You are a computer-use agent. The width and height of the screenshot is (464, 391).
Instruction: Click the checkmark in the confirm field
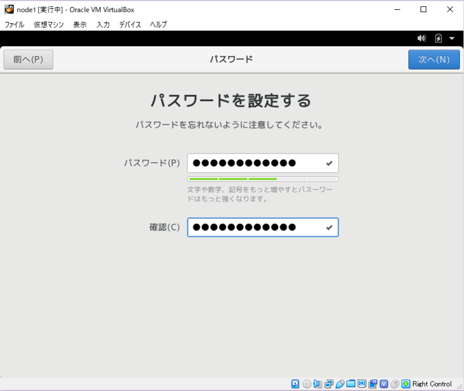click(329, 227)
